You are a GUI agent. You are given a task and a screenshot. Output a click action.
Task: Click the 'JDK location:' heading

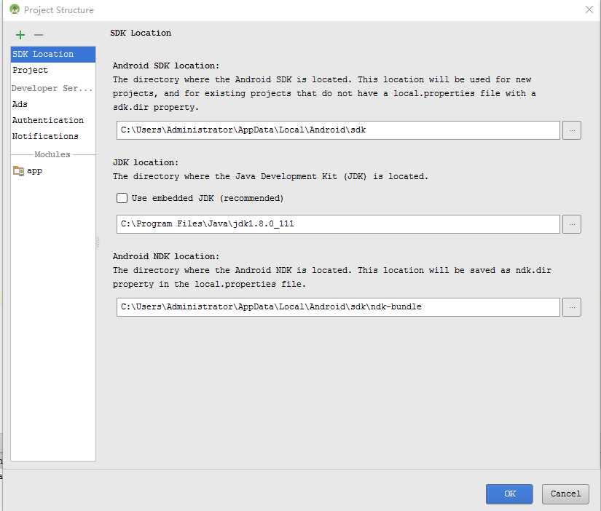(x=146, y=162)
